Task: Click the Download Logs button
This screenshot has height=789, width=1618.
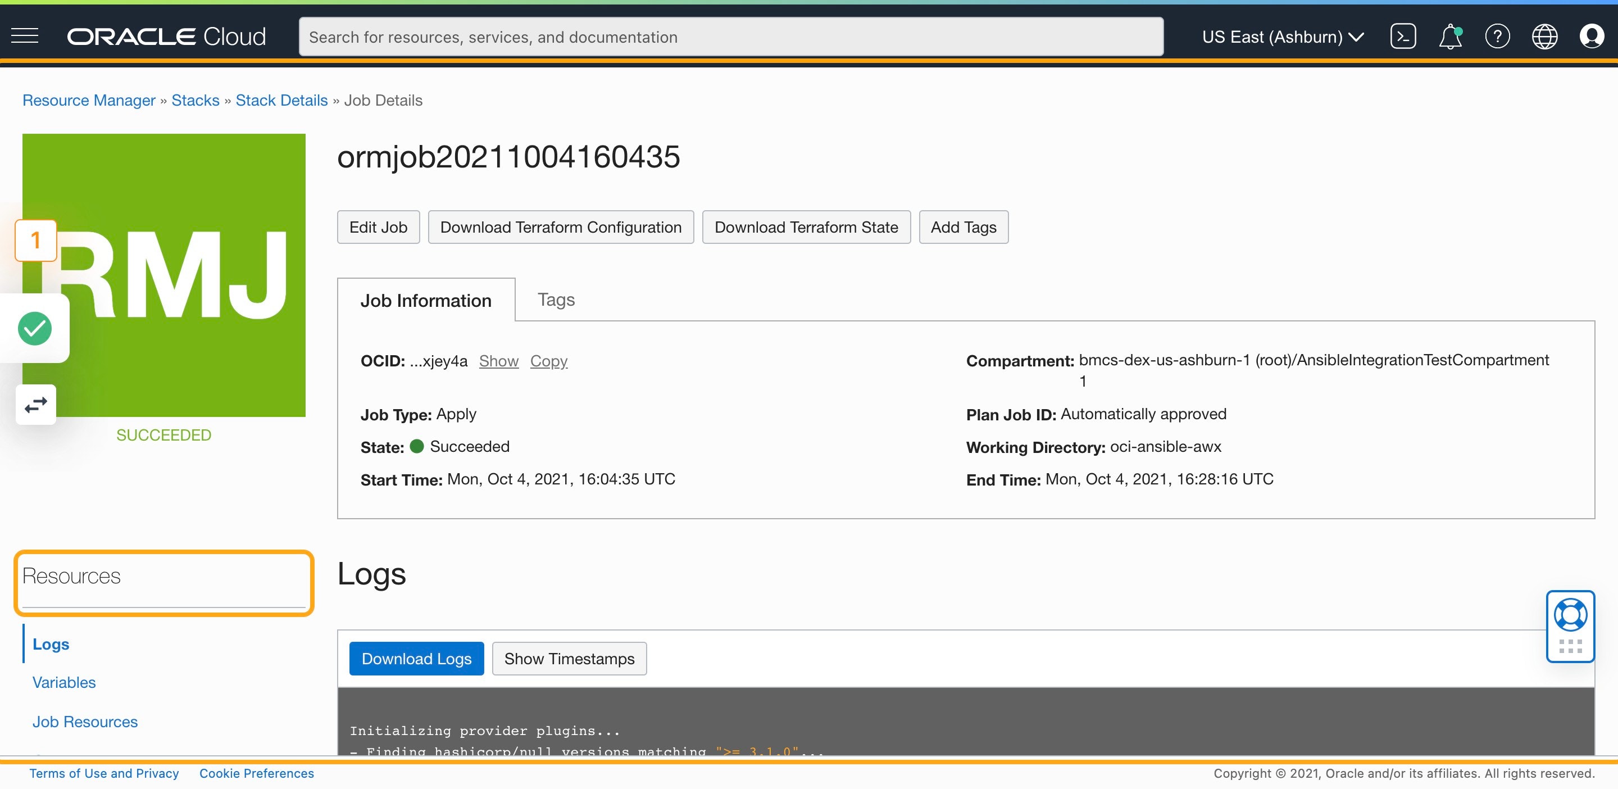Action: point(416,658)
